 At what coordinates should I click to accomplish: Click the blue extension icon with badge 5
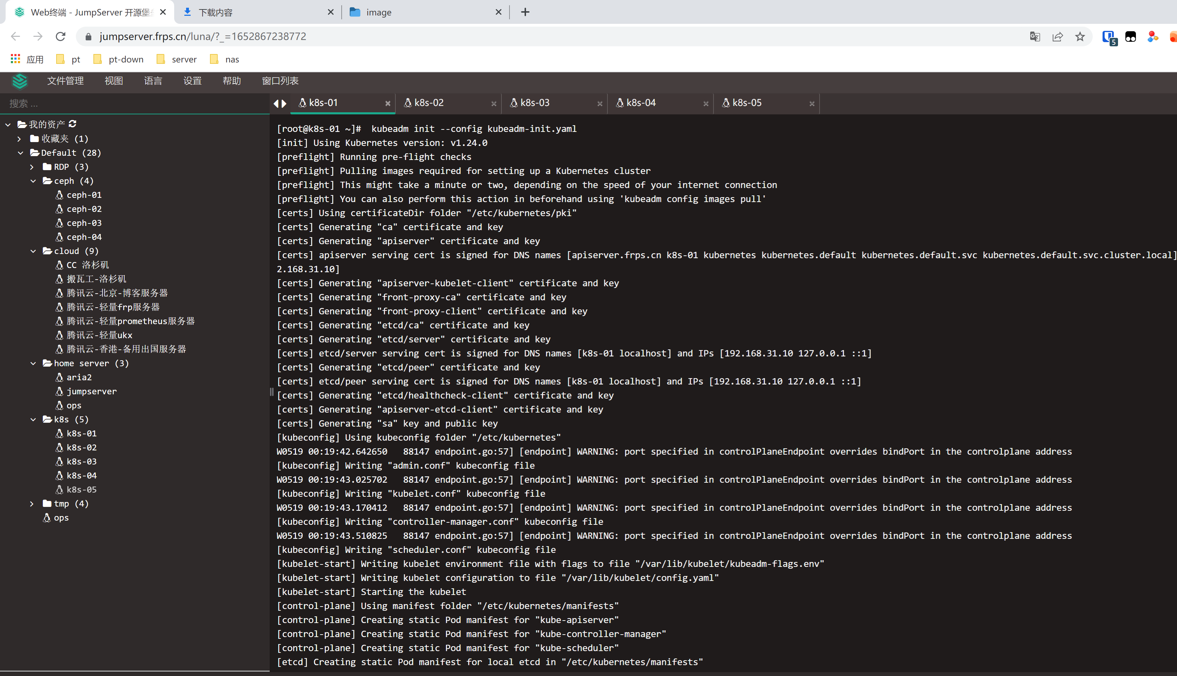pyautogui.click(x=1109, y=37)
